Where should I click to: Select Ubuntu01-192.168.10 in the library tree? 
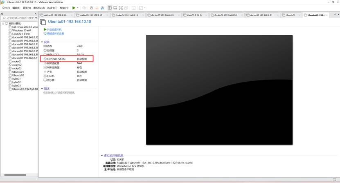(x=23, y=89)
